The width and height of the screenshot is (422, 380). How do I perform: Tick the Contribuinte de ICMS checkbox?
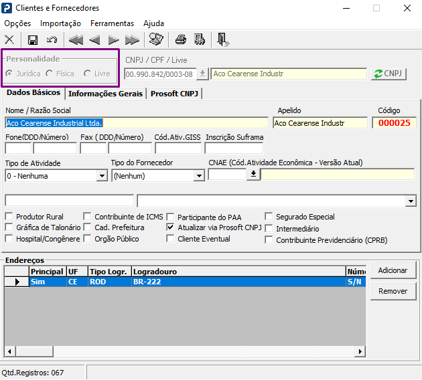point(87,216)
